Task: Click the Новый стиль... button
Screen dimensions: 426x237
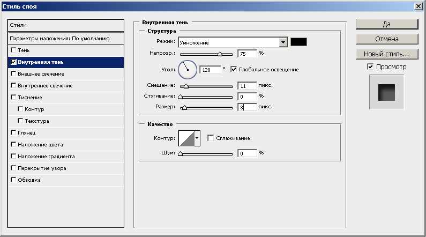Action: (x=387, y=54)
